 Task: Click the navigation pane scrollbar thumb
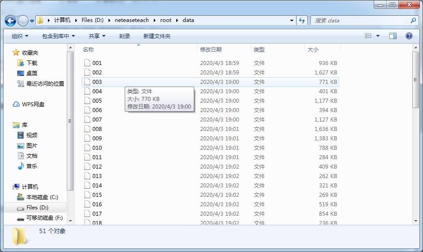(70, 121)
